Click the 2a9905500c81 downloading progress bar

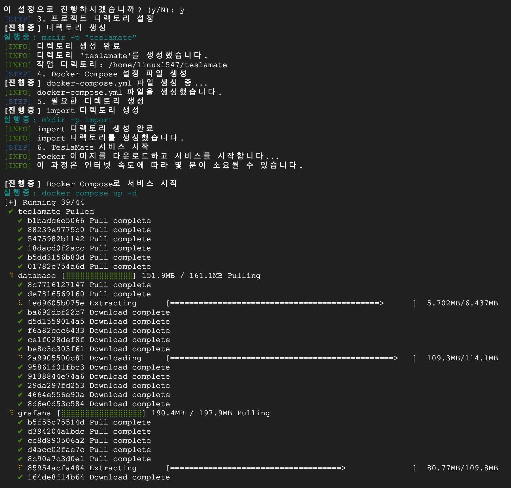coord(292,358)
